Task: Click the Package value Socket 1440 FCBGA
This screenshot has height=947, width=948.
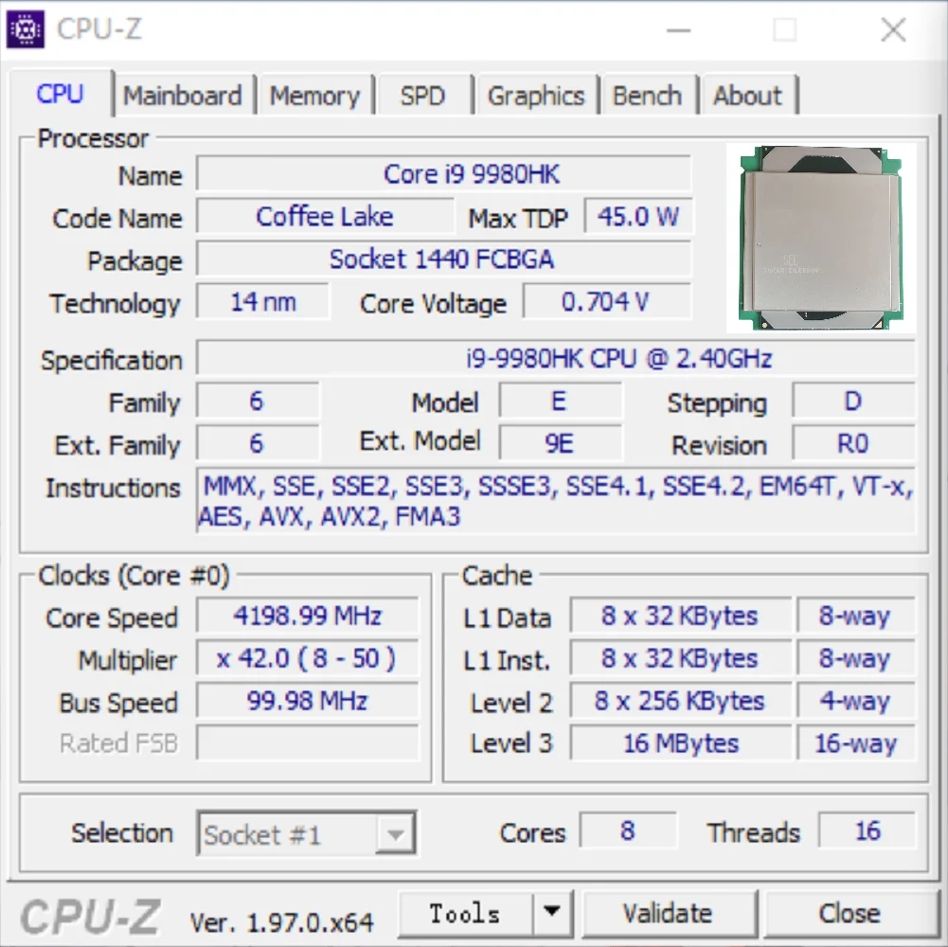Action: pyautogui.click(x=444, y=259)
